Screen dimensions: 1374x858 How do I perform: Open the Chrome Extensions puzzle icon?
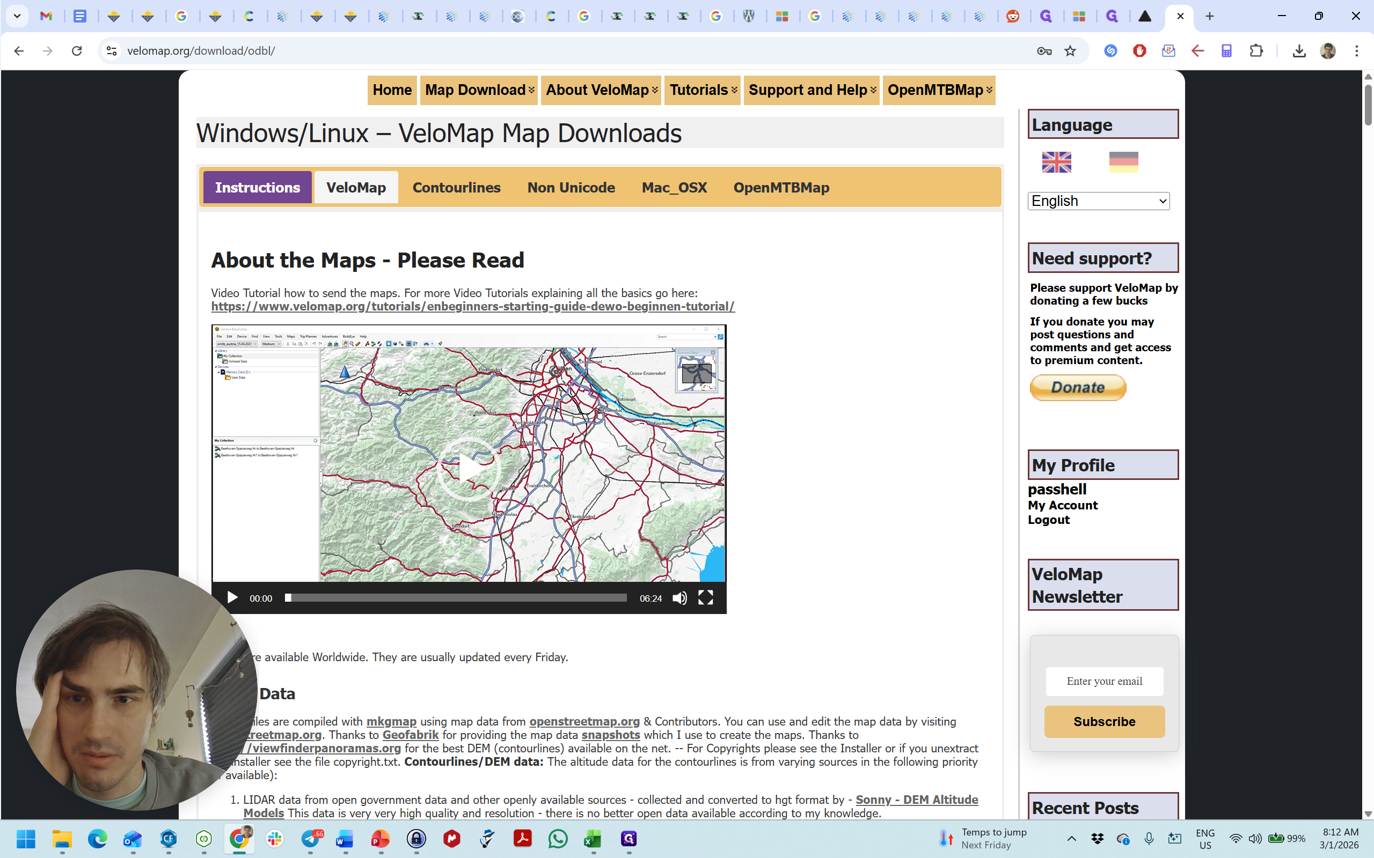[1256, 51]
